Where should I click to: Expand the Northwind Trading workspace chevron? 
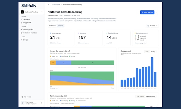tap(42, 12)
